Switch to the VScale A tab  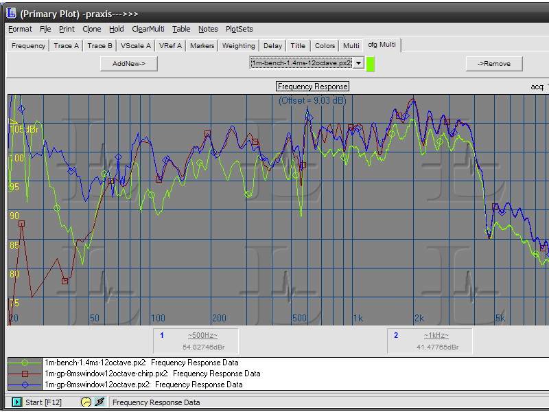[135, 46]
